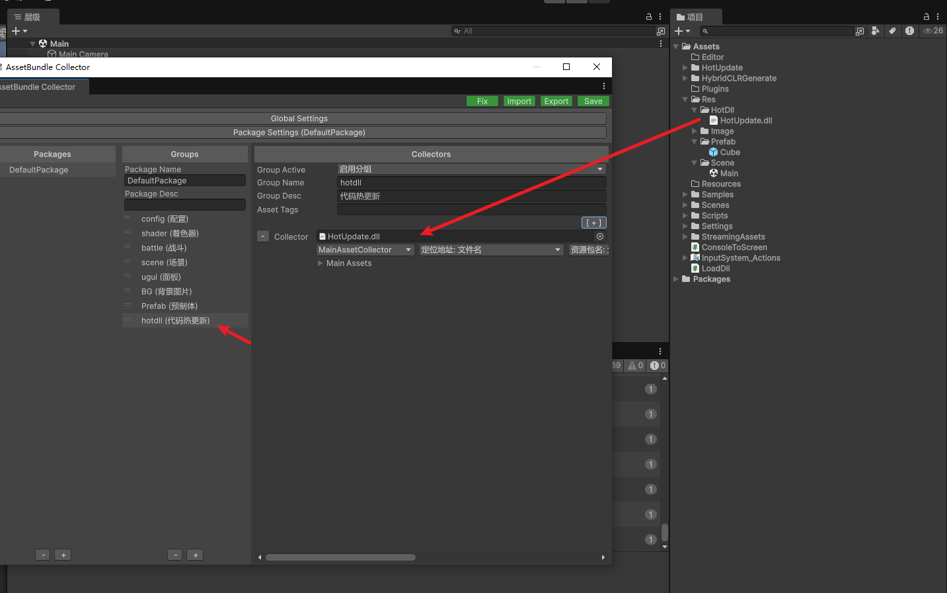Open the 定位地址: 文件名 dropdown
The width and height of the screenshot is (947, 593).
tap(490, 249)
